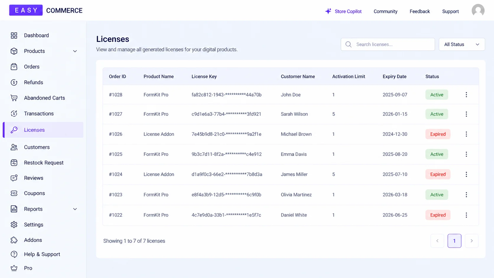The width and height of the screenshot is (494, 278).
Task: Click the Customers people icon
Action: pos(14,147)
